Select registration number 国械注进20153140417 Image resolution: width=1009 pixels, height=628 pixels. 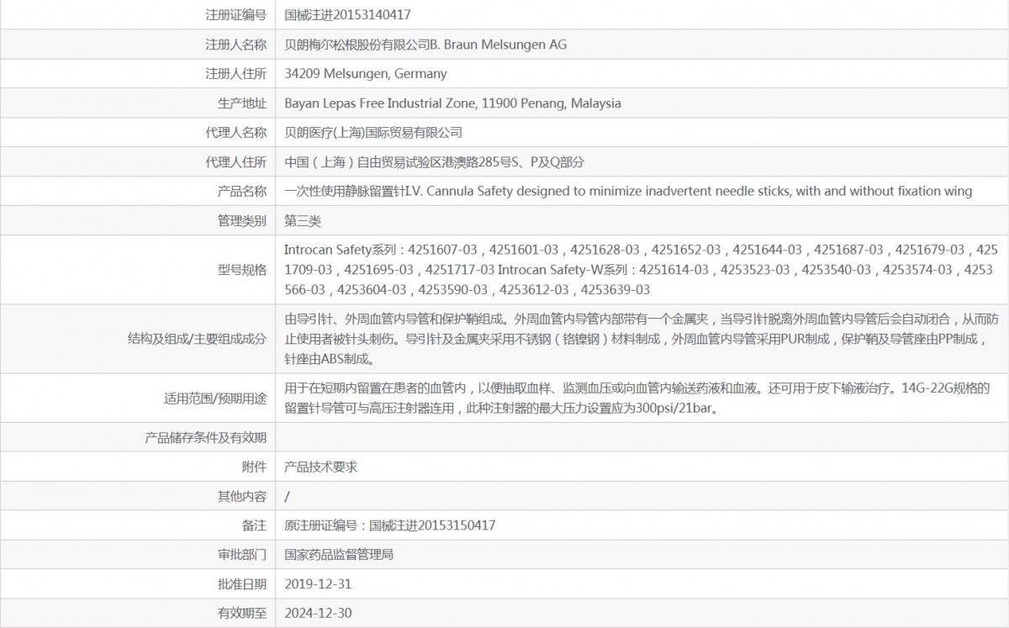pyautogui.click(x=347, y=14)
